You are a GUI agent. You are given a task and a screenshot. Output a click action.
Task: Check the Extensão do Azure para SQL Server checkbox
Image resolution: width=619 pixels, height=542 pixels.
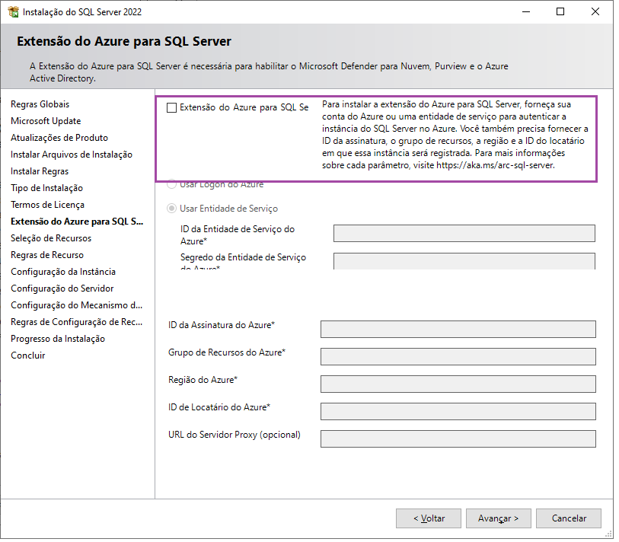(171, 108)
